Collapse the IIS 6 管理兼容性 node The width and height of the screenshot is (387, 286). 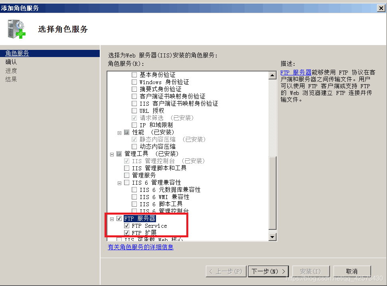(119, 183)
